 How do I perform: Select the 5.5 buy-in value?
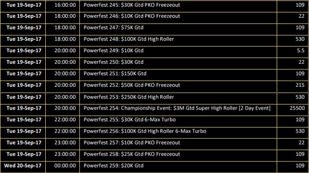coord(301,50)
